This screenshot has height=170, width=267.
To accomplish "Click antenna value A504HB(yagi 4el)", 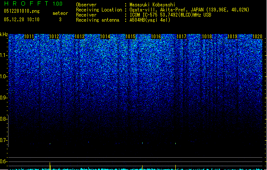I will point(150,20).
